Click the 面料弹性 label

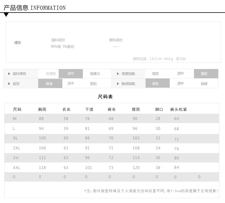(x=20, y=74)
